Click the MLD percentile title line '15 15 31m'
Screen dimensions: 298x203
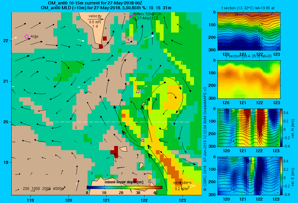[106, 8]
